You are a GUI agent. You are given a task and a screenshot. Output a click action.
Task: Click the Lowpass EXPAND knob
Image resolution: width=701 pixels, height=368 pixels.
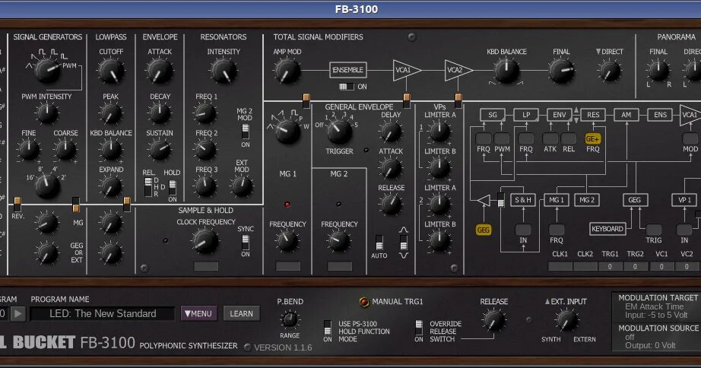click(x=111, y=186)
